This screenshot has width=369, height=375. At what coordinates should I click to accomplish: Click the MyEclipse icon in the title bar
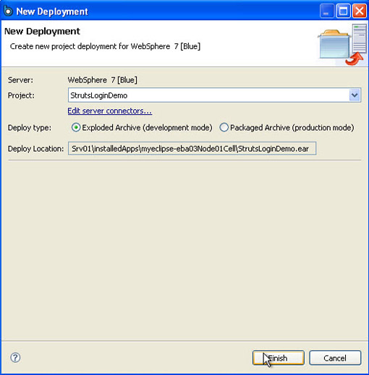click(8, 11)
